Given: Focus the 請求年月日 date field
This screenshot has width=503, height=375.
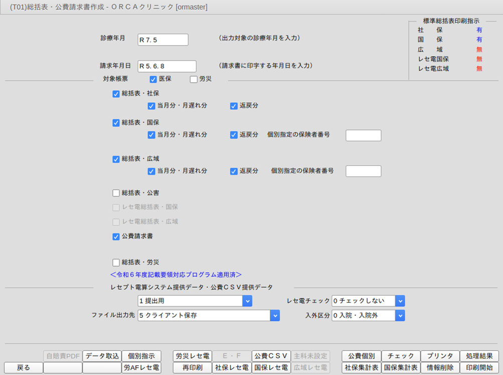Looking at the screenshot, I should (x=167, y=66).
